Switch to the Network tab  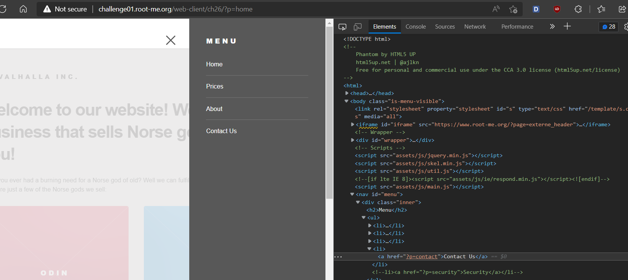(475, 27)
